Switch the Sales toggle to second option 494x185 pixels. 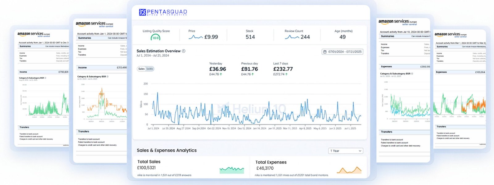[150, 69]
